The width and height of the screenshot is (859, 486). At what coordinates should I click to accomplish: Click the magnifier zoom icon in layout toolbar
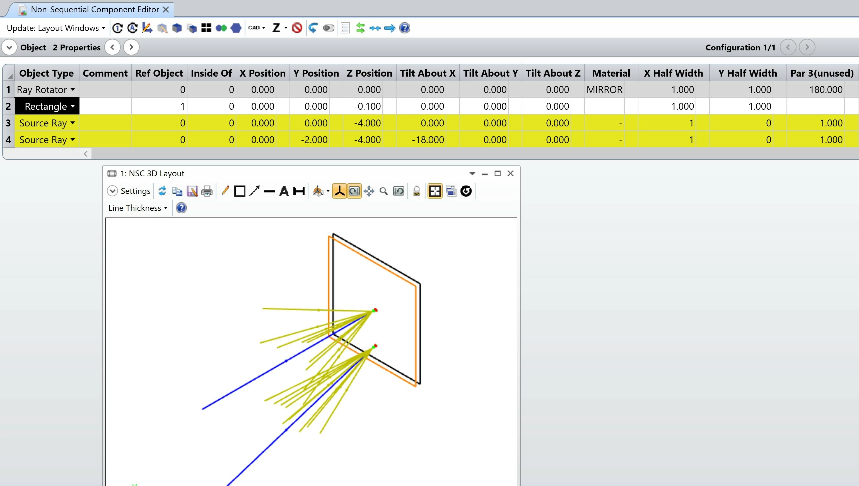tap(384, 191)
